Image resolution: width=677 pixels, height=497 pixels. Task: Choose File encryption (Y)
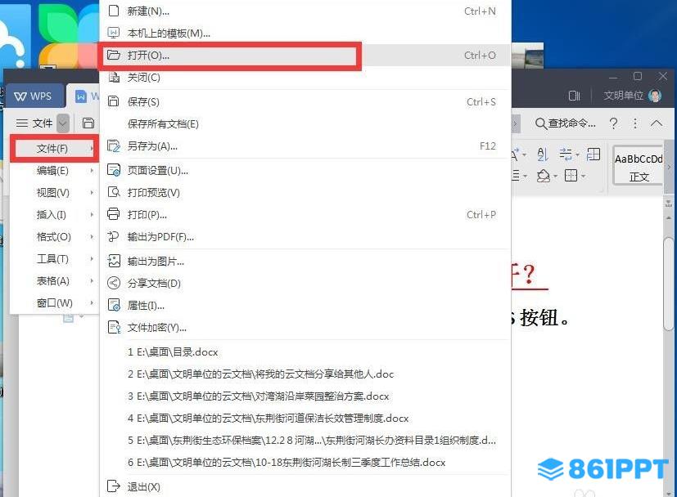pyautogui.click(x=305, y=328)
